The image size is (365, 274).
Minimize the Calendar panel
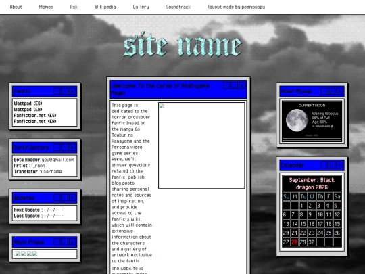pyautogui.click(x=324, y=165)
